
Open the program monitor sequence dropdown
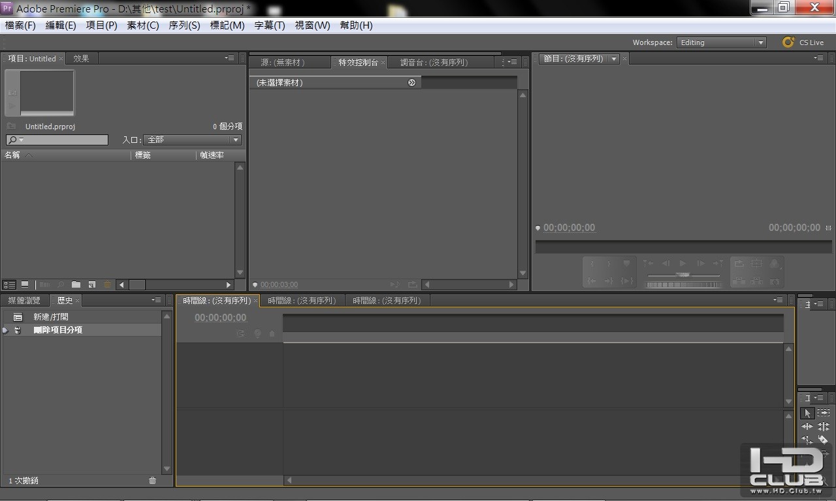click(613, 59)
